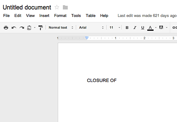This screenshot has height=122, width=177.
Task: Open the File menu
Action: (x=6, y=16)
